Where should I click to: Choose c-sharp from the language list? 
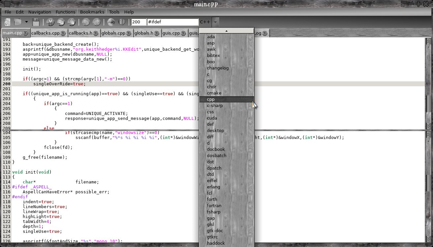click(226, 105)
